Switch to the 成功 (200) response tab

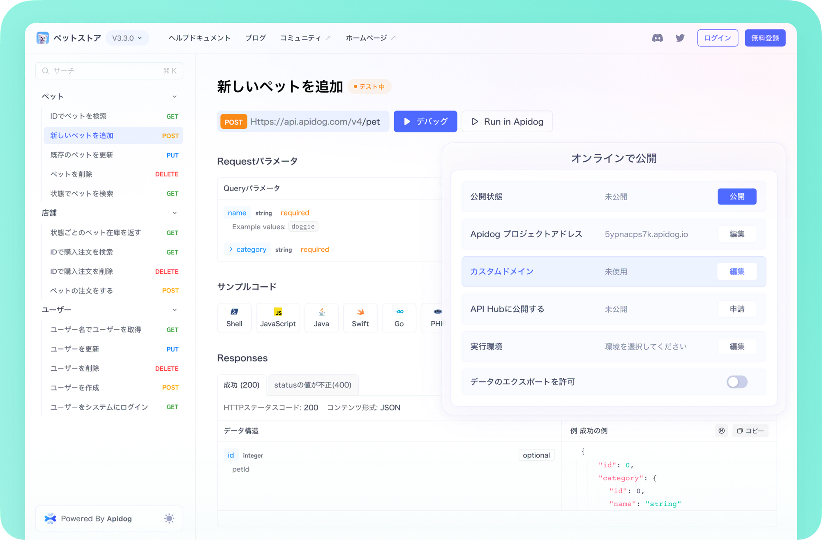(x=242, y=385)
